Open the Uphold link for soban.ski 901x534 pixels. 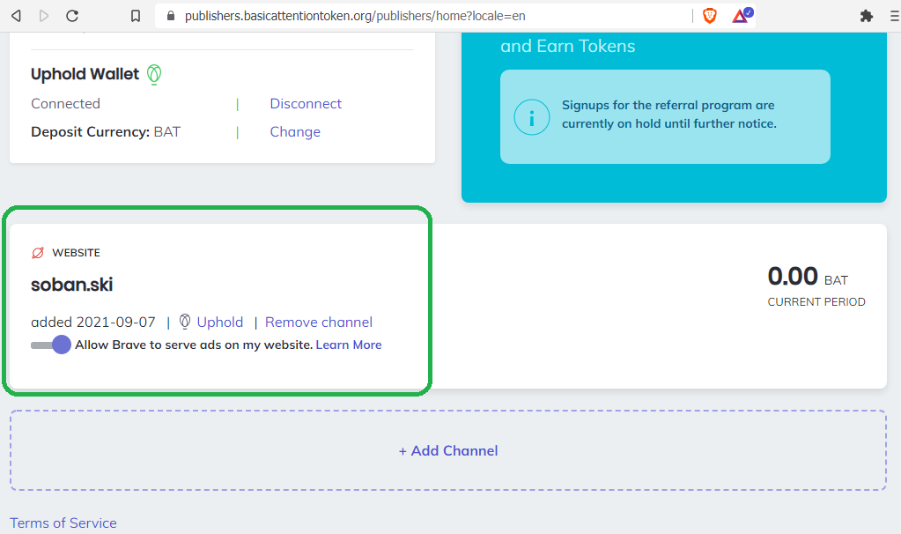pos(220,322)
